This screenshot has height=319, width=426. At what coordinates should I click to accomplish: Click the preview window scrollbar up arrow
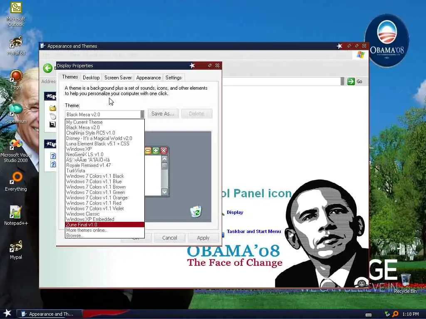point(164,159)
